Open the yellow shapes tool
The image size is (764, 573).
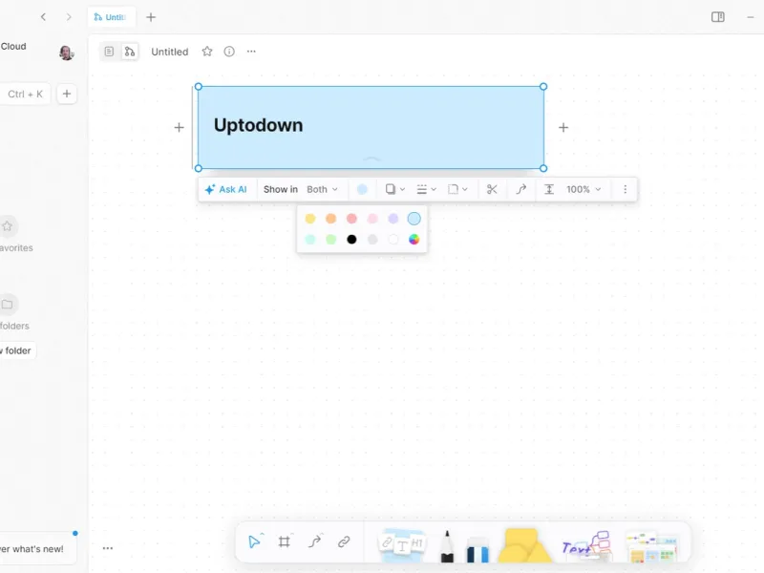pyautogui.click(x=525, y=545)
